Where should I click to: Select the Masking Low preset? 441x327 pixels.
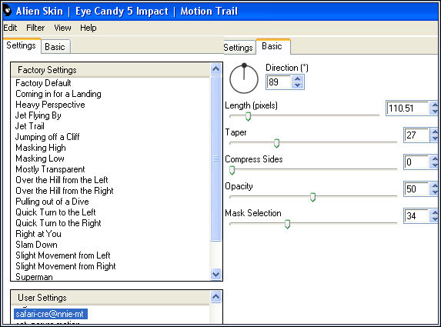[x=40, y=158]
